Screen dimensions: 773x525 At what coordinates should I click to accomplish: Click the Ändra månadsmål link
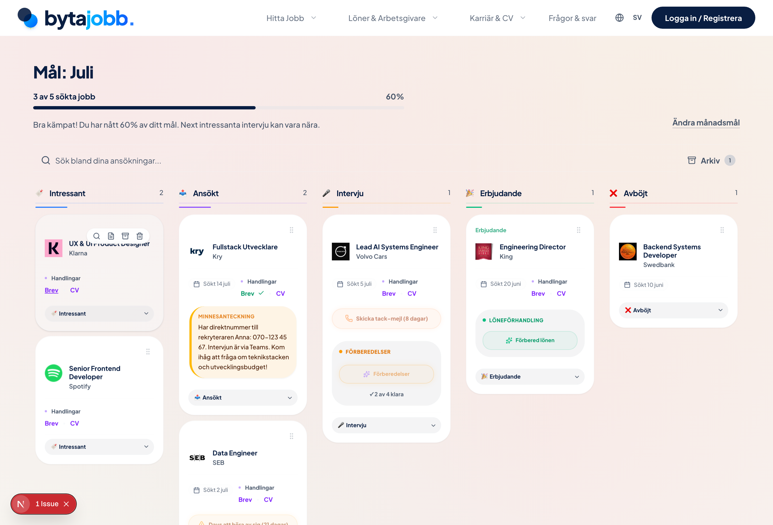tap(706, 122)
